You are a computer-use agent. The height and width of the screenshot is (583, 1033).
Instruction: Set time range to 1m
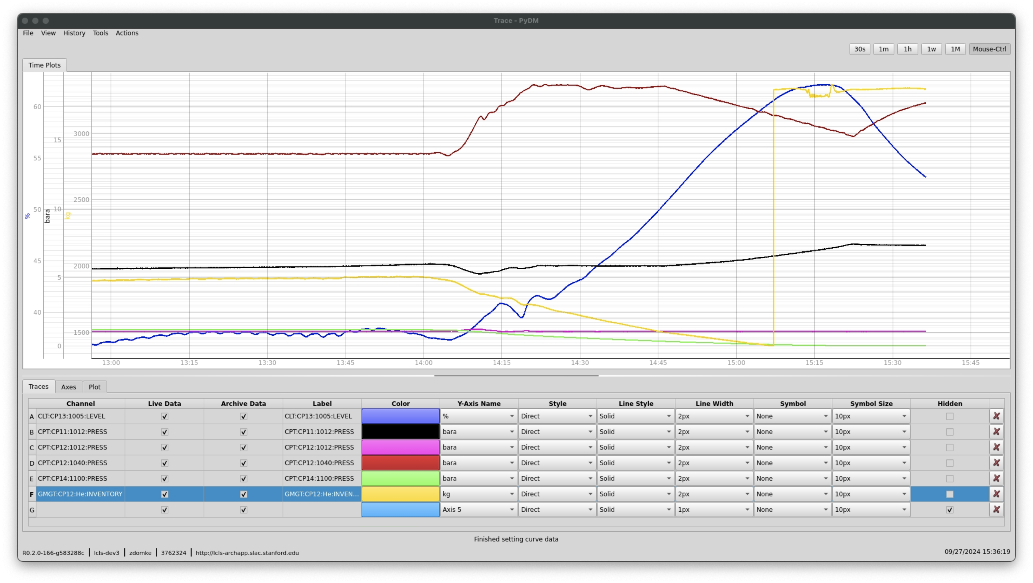tap(883, 49)
